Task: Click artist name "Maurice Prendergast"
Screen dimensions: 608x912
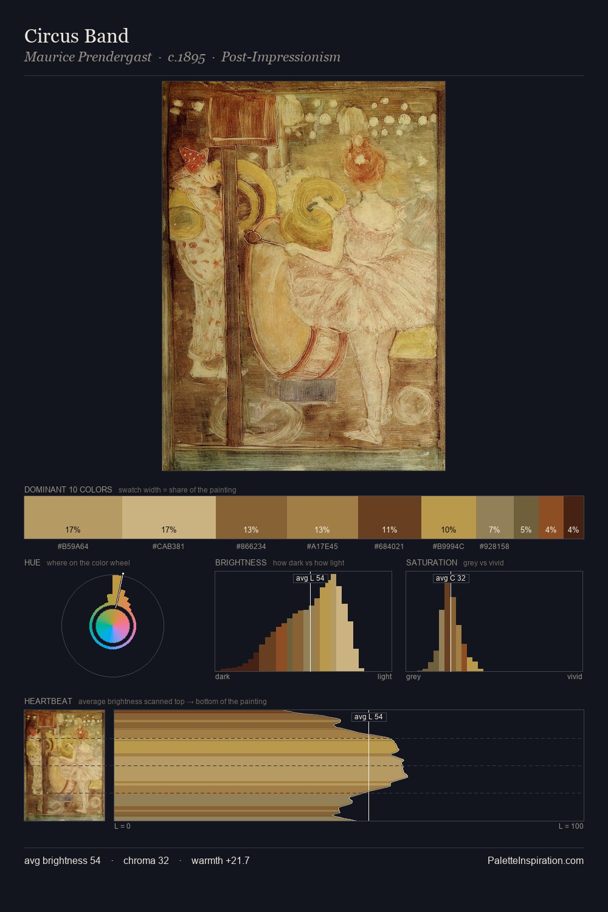Action: (x=88, y=57)
